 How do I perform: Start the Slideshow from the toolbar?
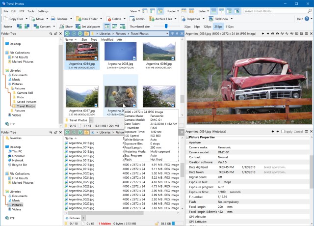[218, 19]
